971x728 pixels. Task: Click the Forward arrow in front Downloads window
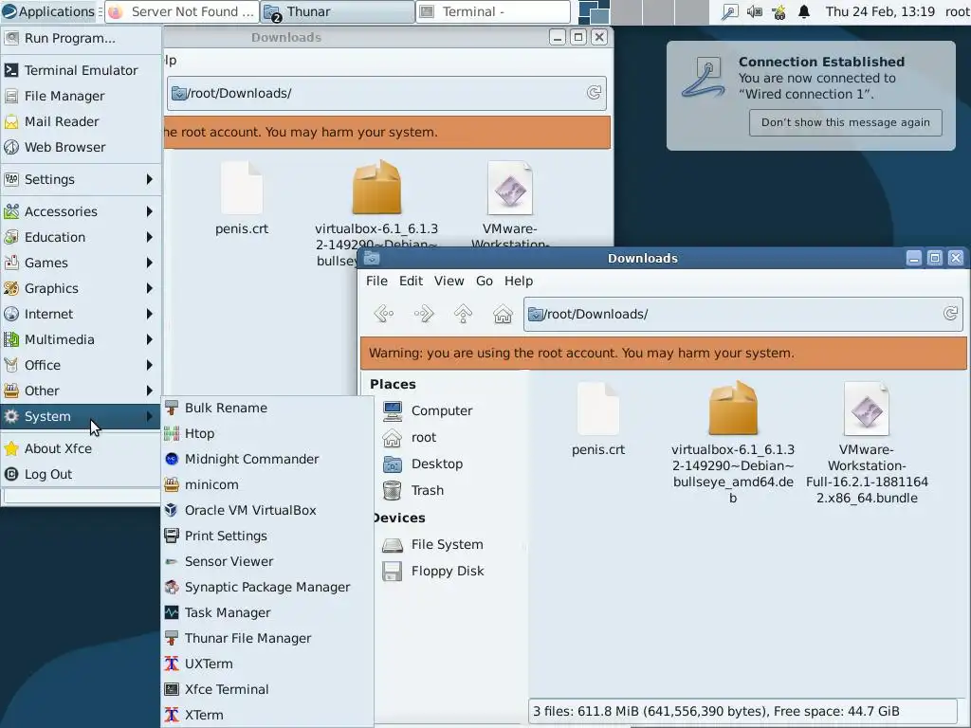[x=424, y=314]
